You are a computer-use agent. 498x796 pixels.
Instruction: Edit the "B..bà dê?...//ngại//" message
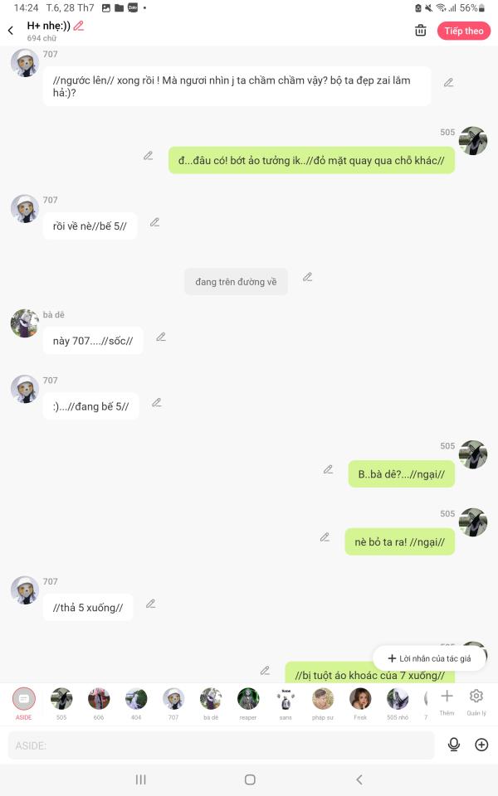(x=329, y=469)
